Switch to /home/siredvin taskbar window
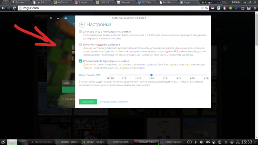 coord(173,142)
